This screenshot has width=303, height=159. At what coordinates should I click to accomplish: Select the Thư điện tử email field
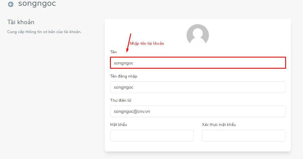coord(198,111)
